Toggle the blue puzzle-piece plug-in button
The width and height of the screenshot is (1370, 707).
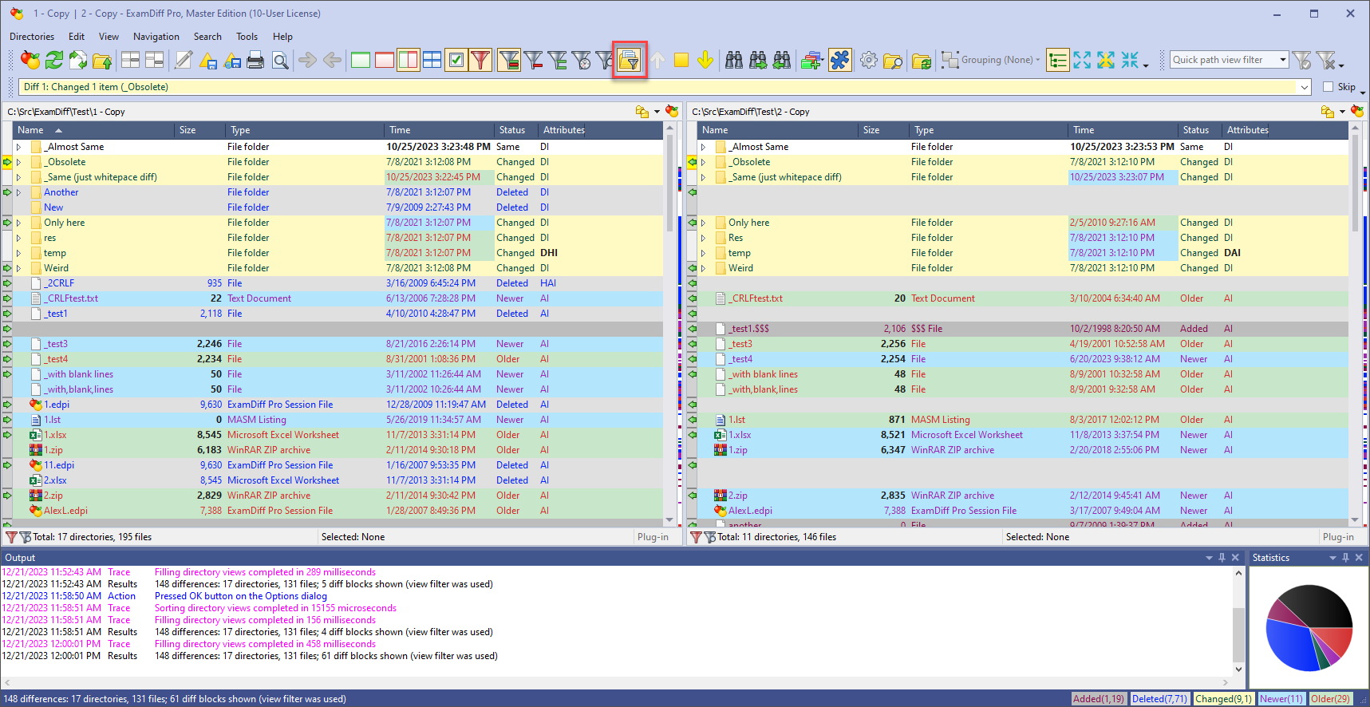(840, 60)
